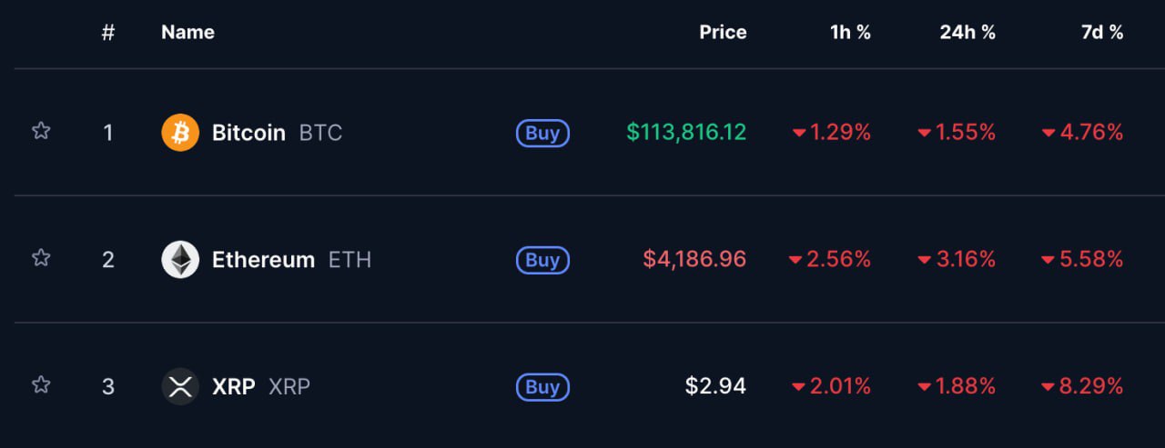Click the Bitcoin logo icon
This screenshot has height=448, width=1165.
coord(180,133)
